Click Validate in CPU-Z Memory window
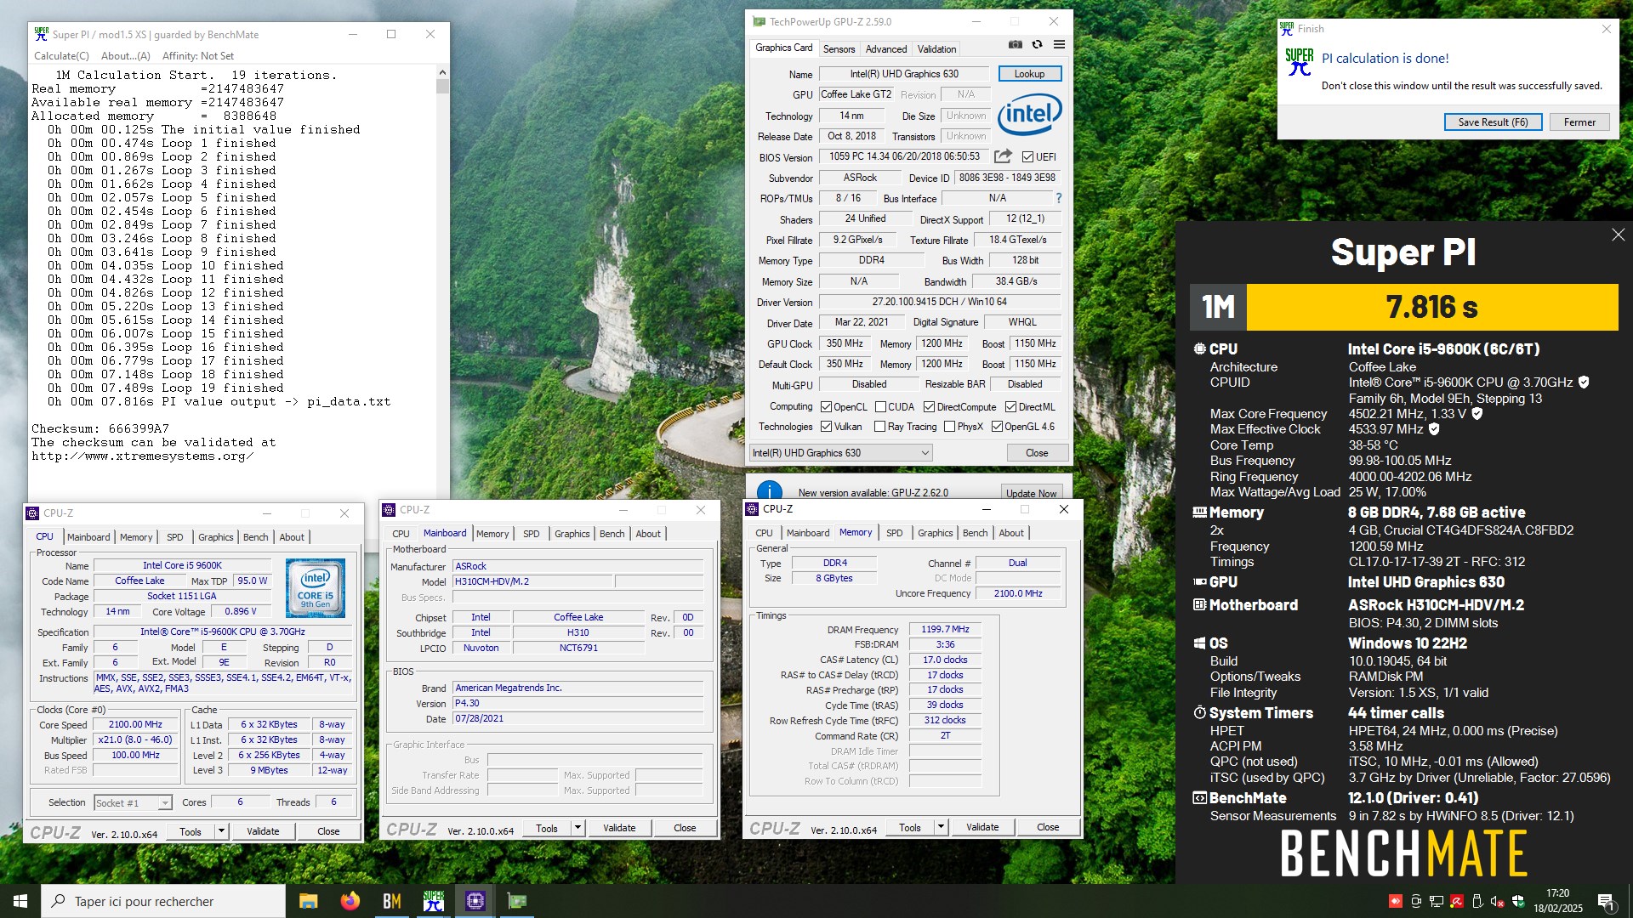 (982, 827)
